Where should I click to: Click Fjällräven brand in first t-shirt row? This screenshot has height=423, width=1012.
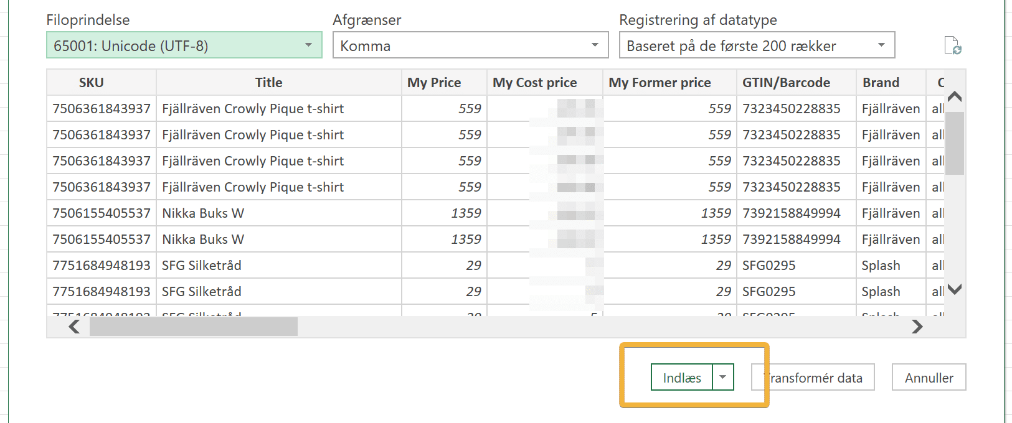coord(891,109)
